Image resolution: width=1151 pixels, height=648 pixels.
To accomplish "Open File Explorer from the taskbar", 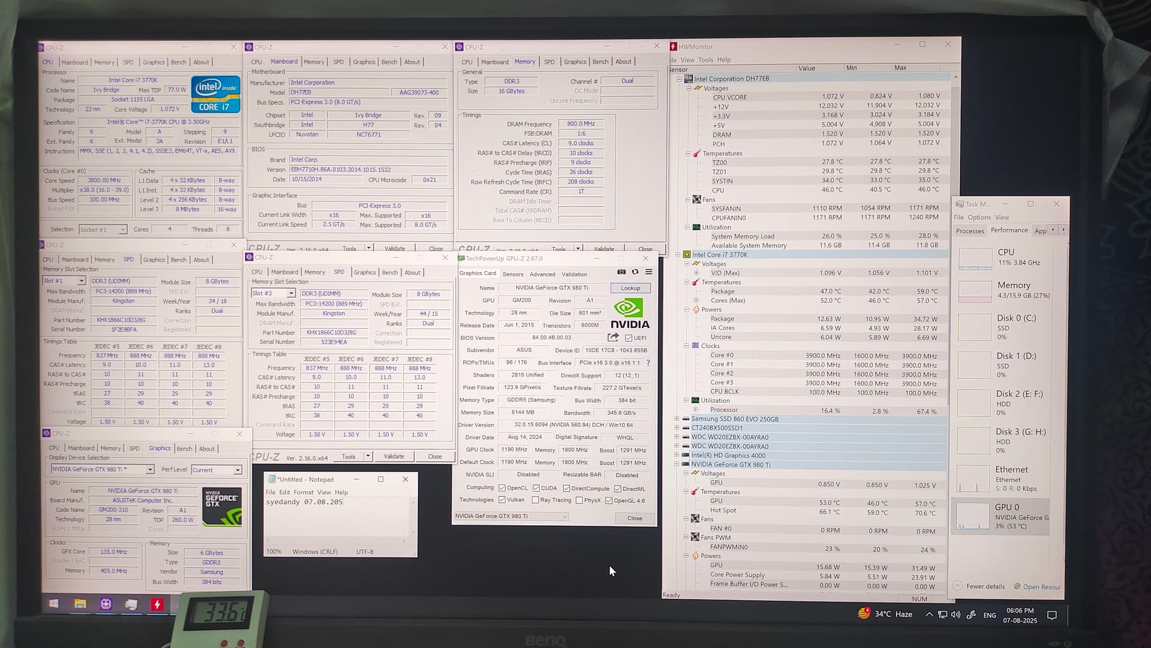I will coord(80,604).
